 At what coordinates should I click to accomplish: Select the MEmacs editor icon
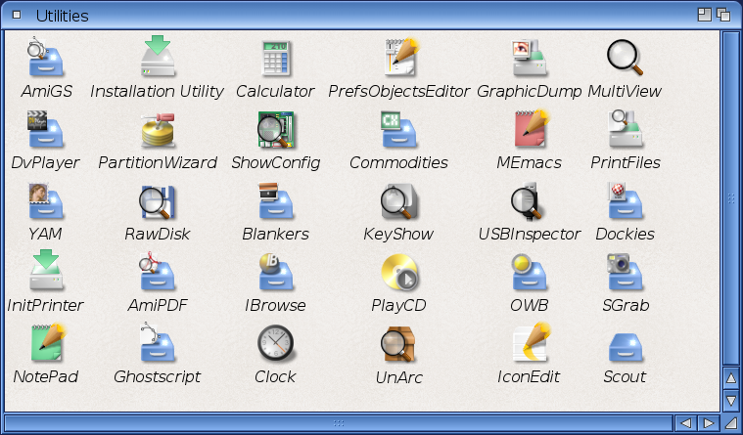[x=529, y=132]
